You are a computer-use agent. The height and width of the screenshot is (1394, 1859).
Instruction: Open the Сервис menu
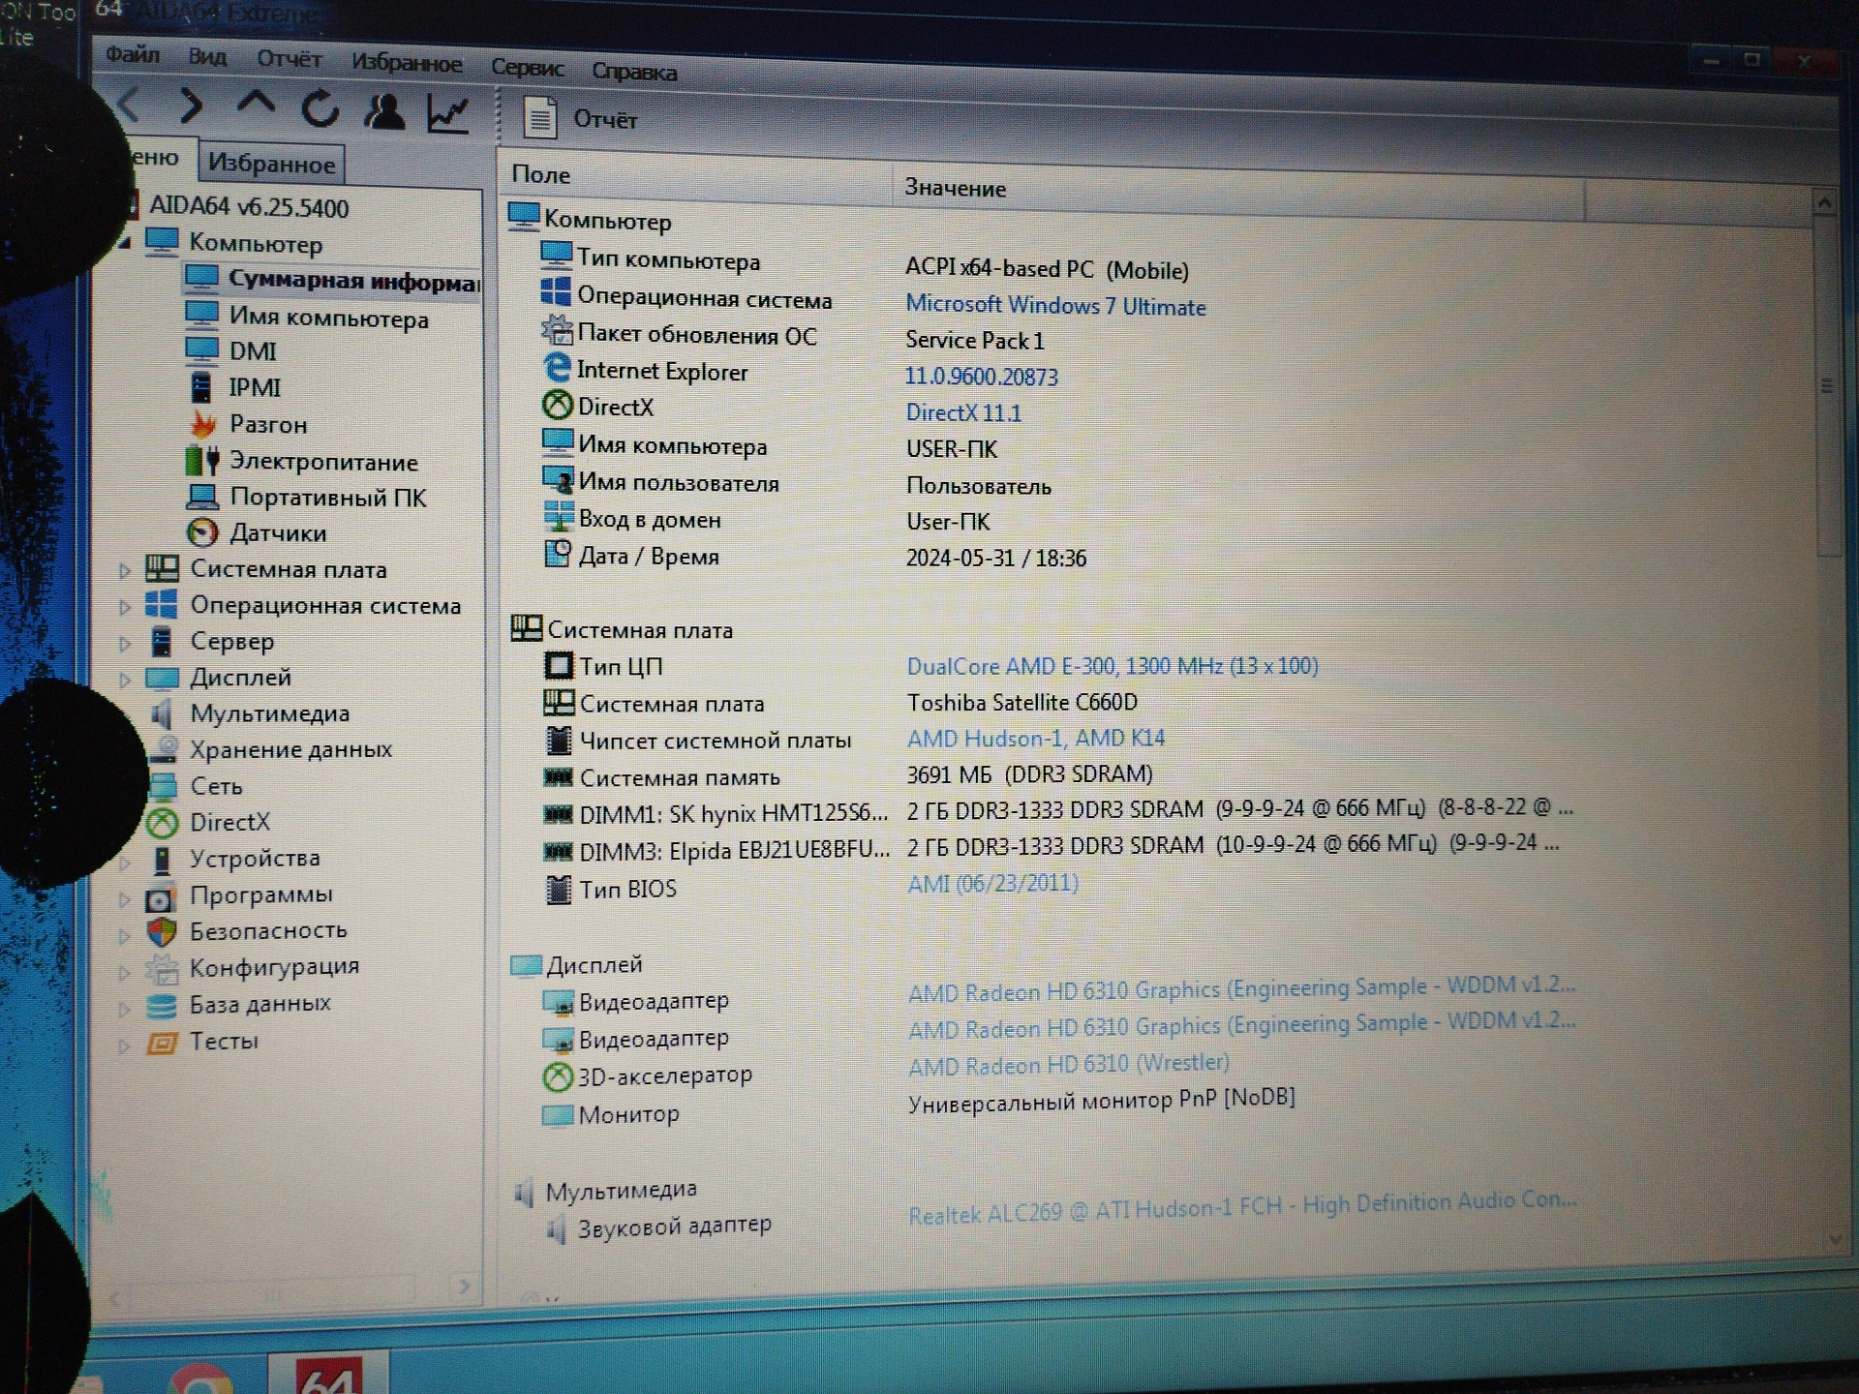[x=527, y=67]
